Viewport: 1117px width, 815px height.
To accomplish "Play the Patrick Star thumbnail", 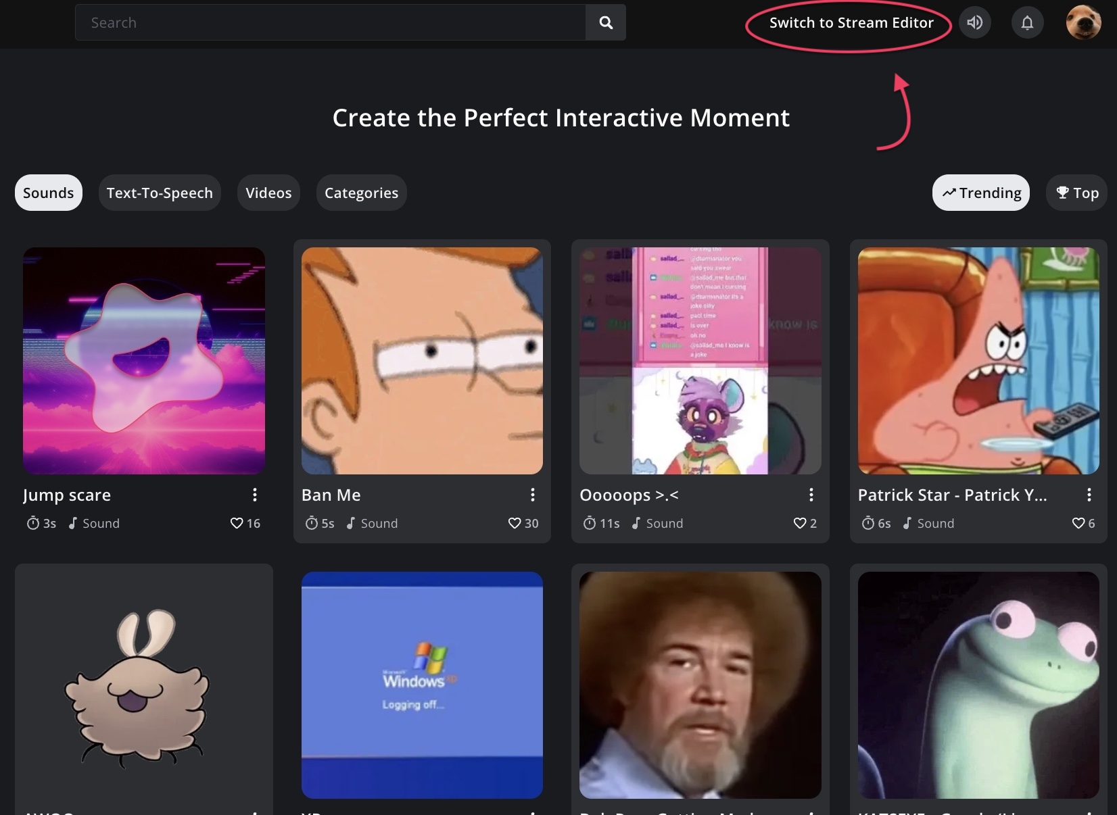I will click(978, 361).
